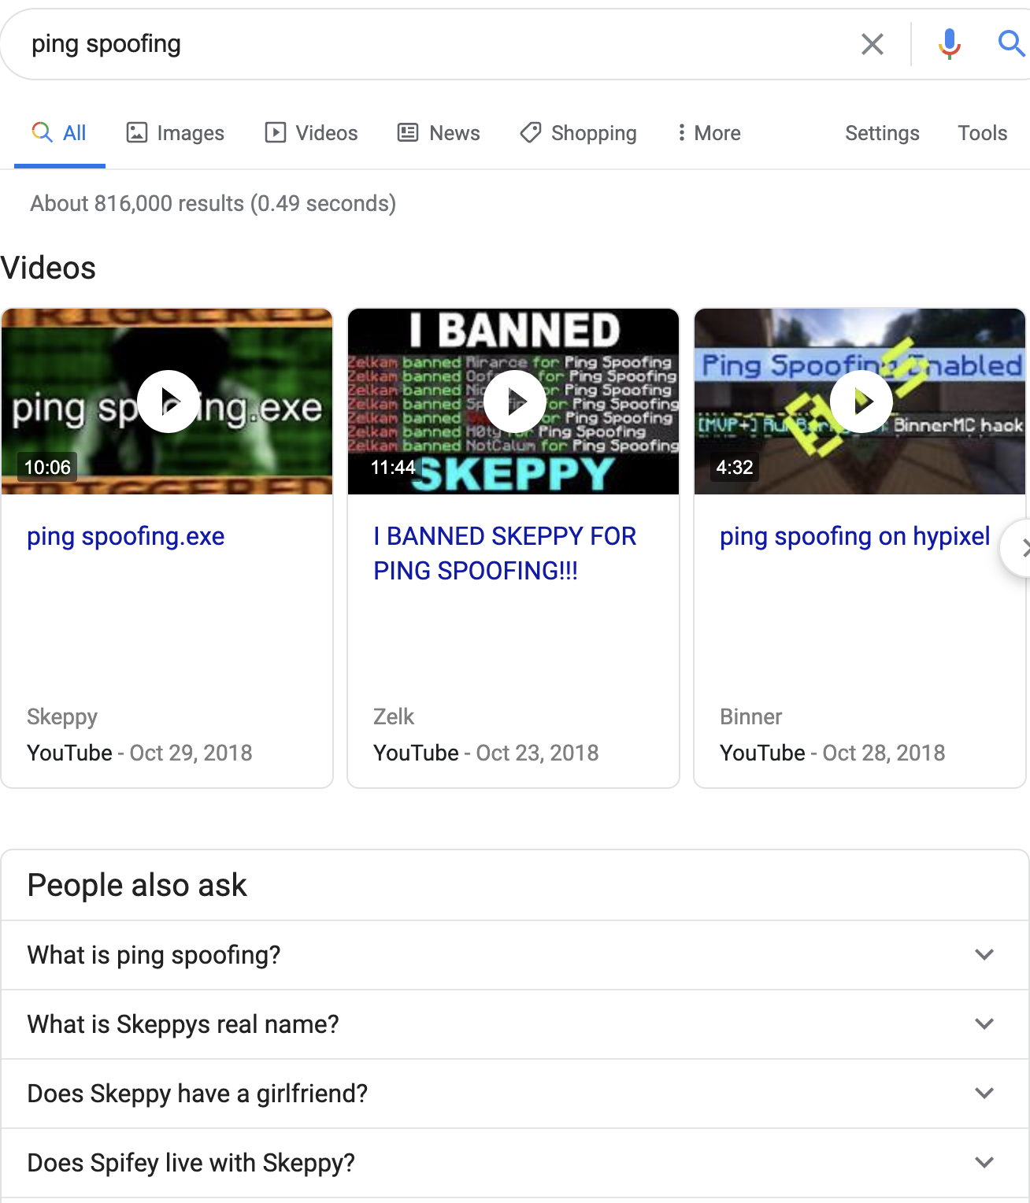
Task: Open the News tab icon
Action: click(406, 133)
